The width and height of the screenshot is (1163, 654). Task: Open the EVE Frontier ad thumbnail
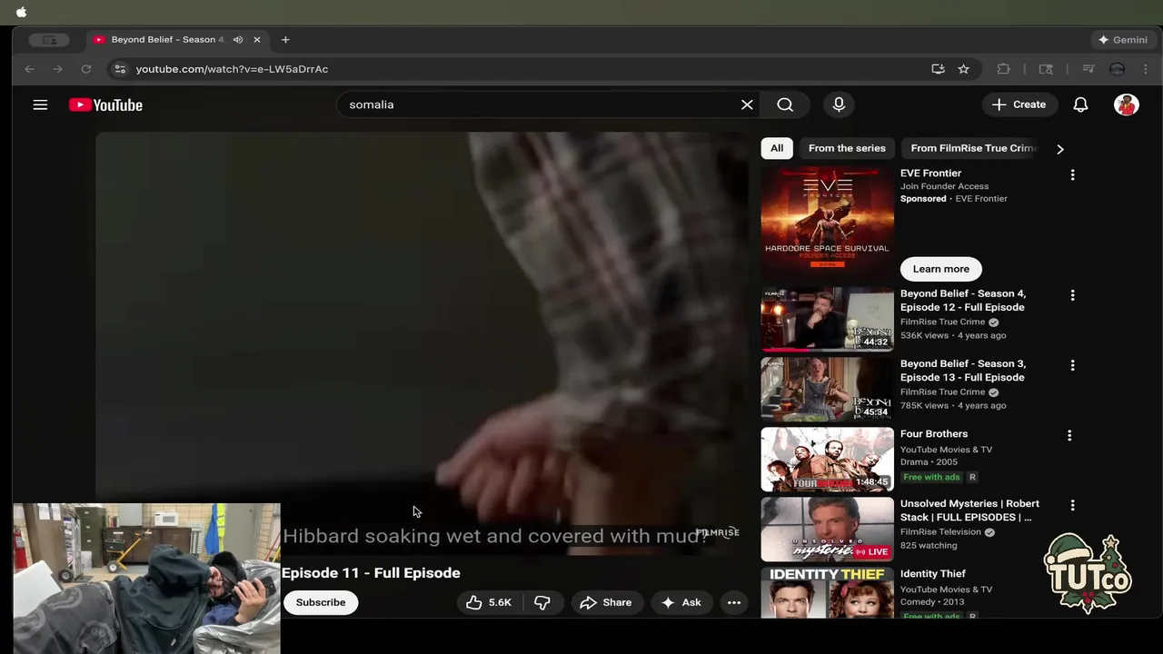pos(827,223)
